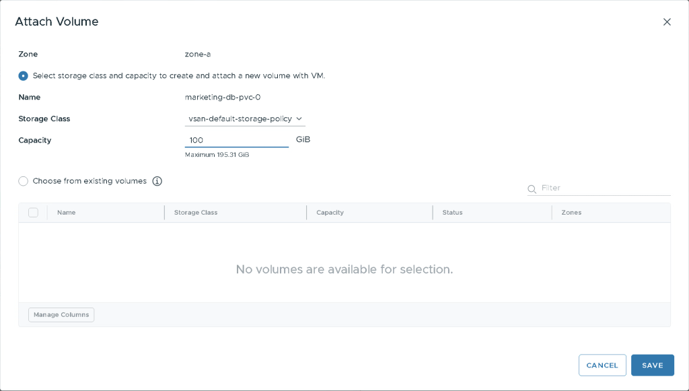Tick the select-all checkbox in table header
689x391 pixels.
coord(34,213)
